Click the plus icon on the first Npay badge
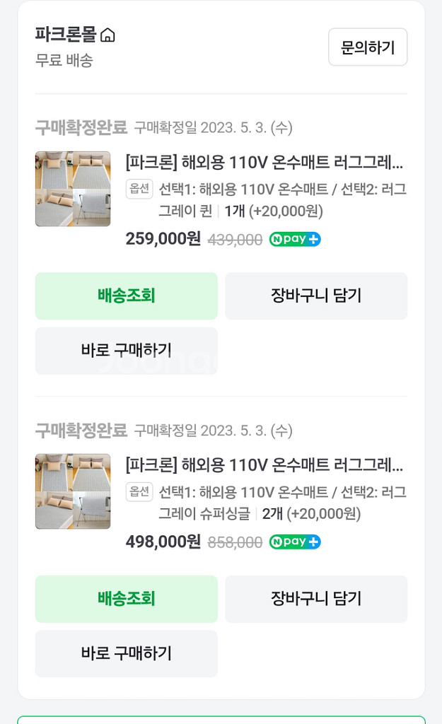 [x=314, y=240]
